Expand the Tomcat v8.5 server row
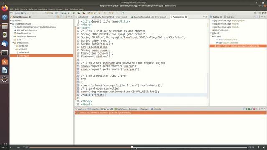The height and width of the screenshot is (150, 267). [76, 113]
